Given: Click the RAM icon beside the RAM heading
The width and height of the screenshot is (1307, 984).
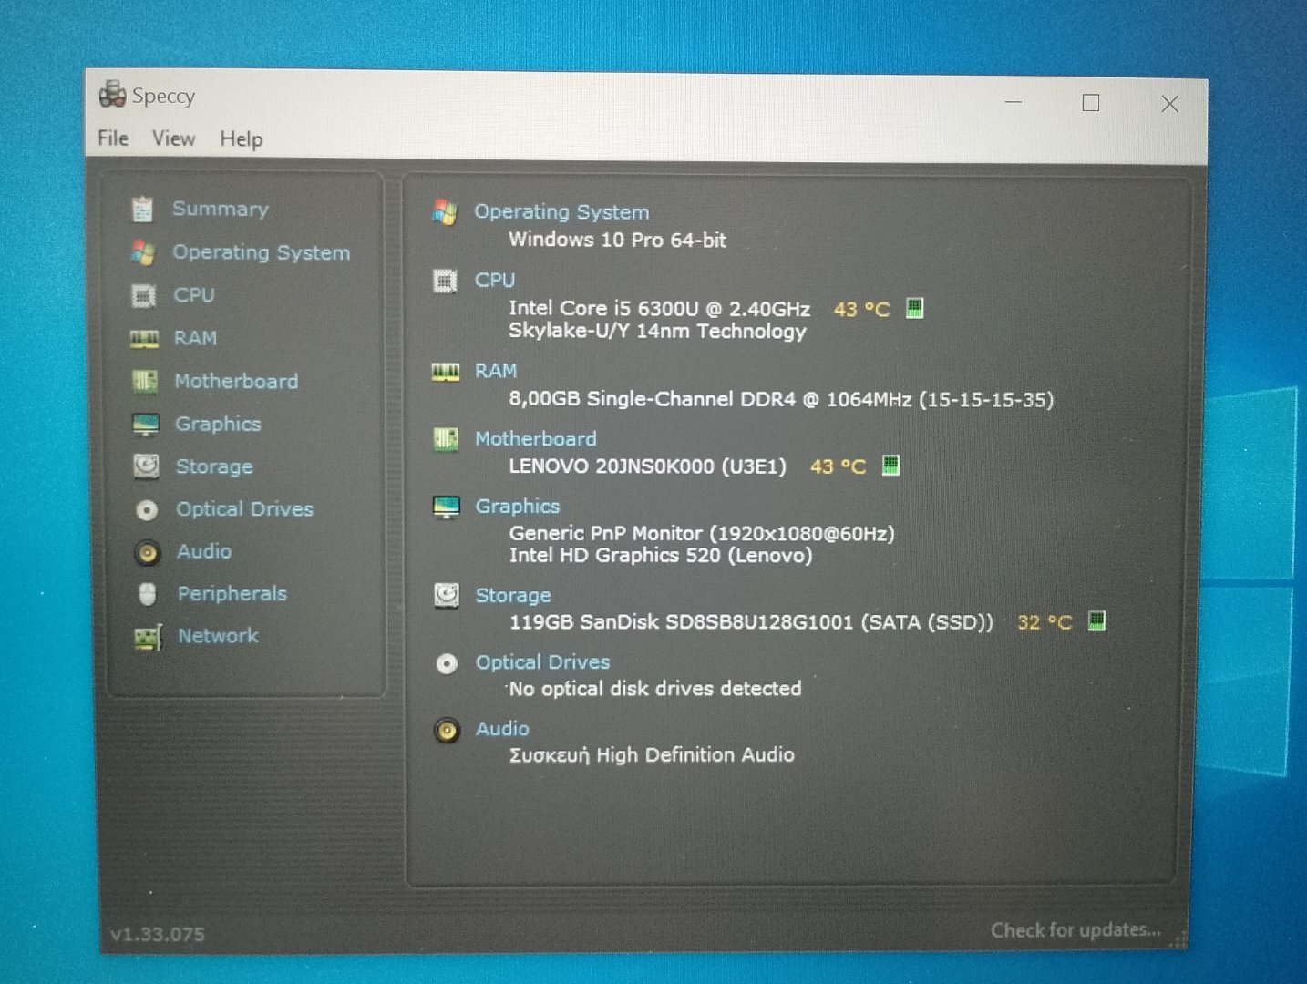Looking at the screenshot, I should [x=446, y=372].
